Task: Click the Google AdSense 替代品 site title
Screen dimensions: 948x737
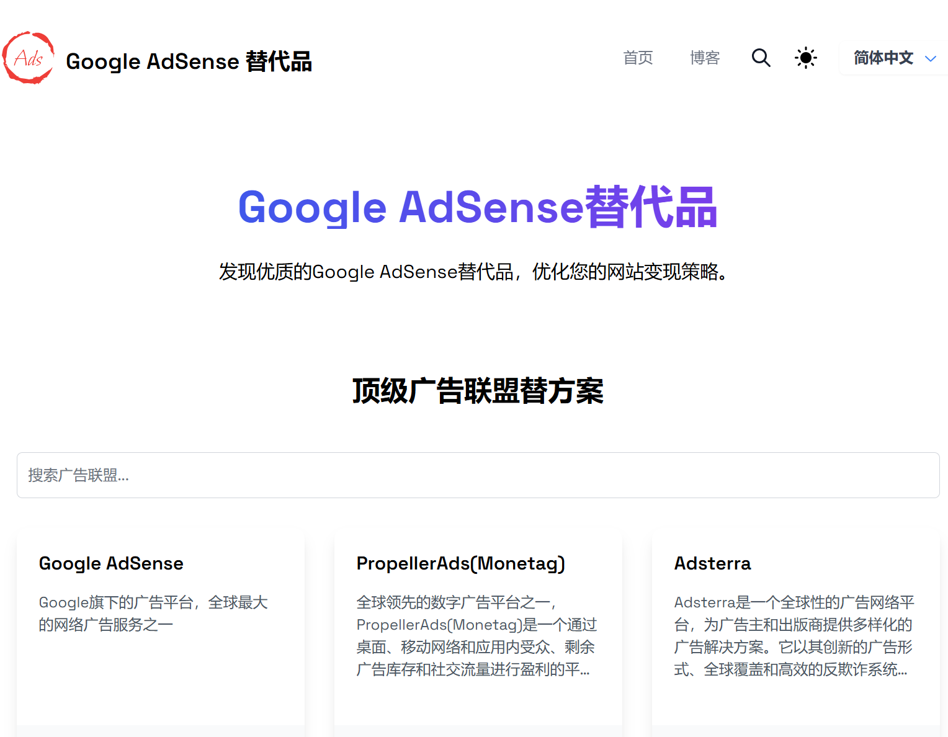Action: [189, 61]
